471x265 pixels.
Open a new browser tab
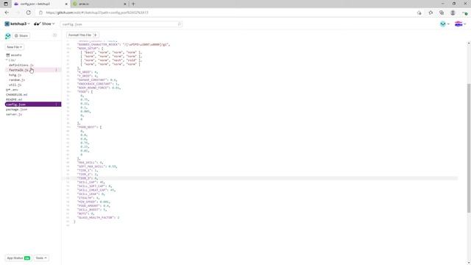click(x=133, y=4)
